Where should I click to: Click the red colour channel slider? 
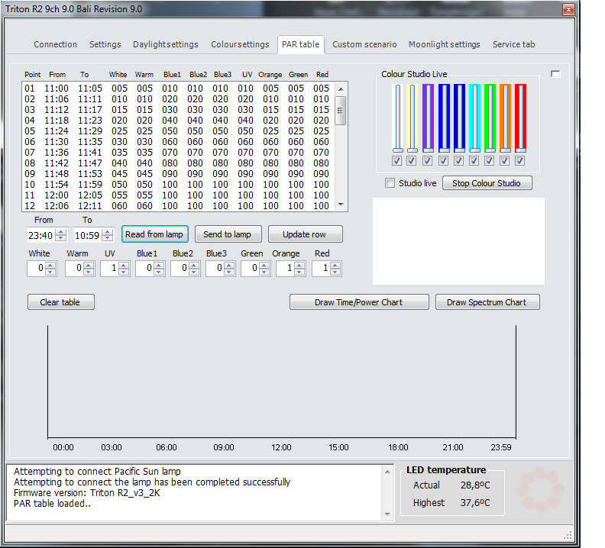(x=520, y=118)
